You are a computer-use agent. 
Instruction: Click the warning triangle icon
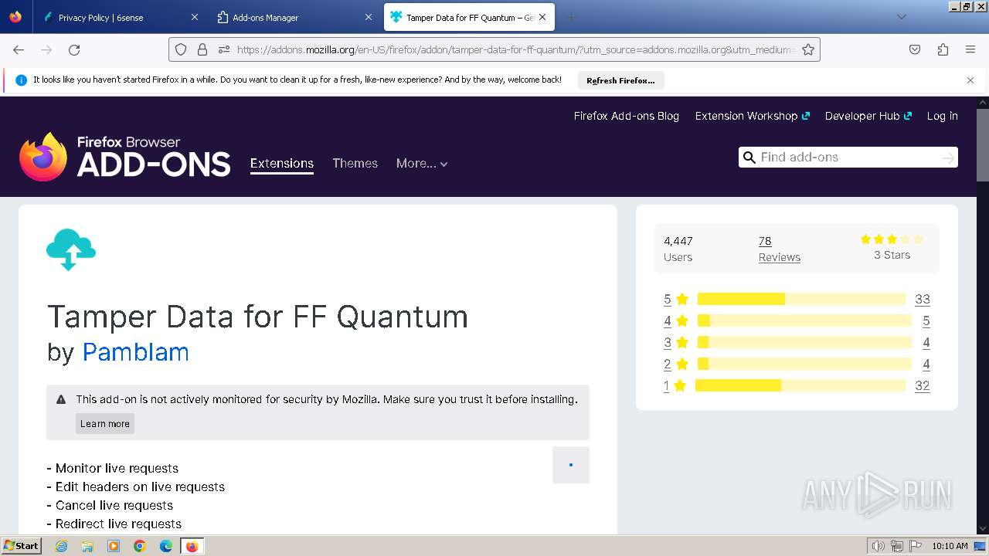pyautogui.click(x=61, y=399)
